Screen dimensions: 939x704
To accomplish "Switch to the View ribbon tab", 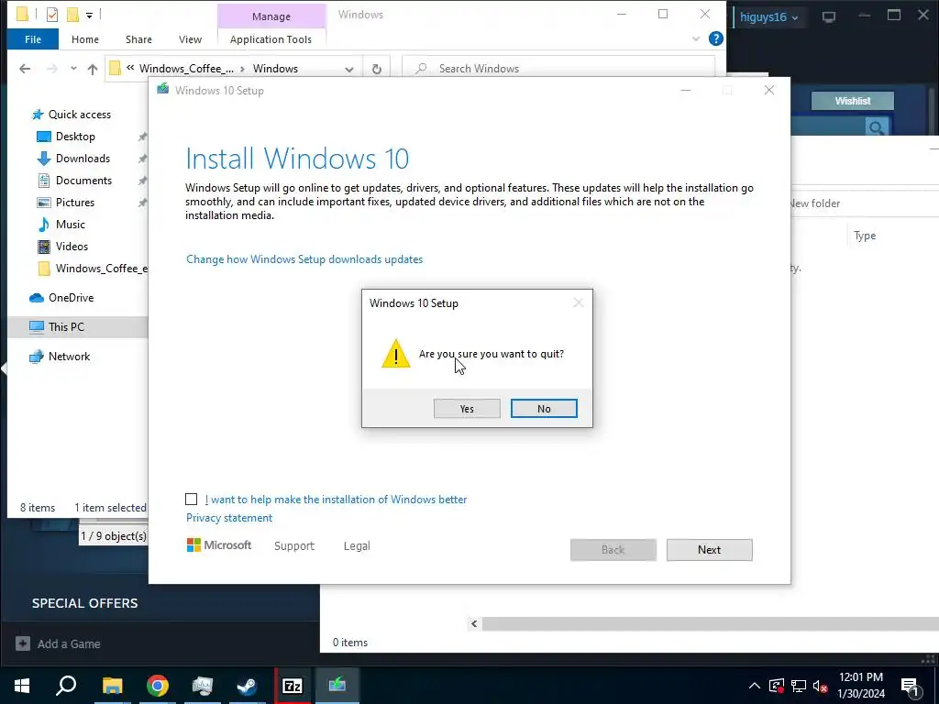I will (x=190, y=39).
